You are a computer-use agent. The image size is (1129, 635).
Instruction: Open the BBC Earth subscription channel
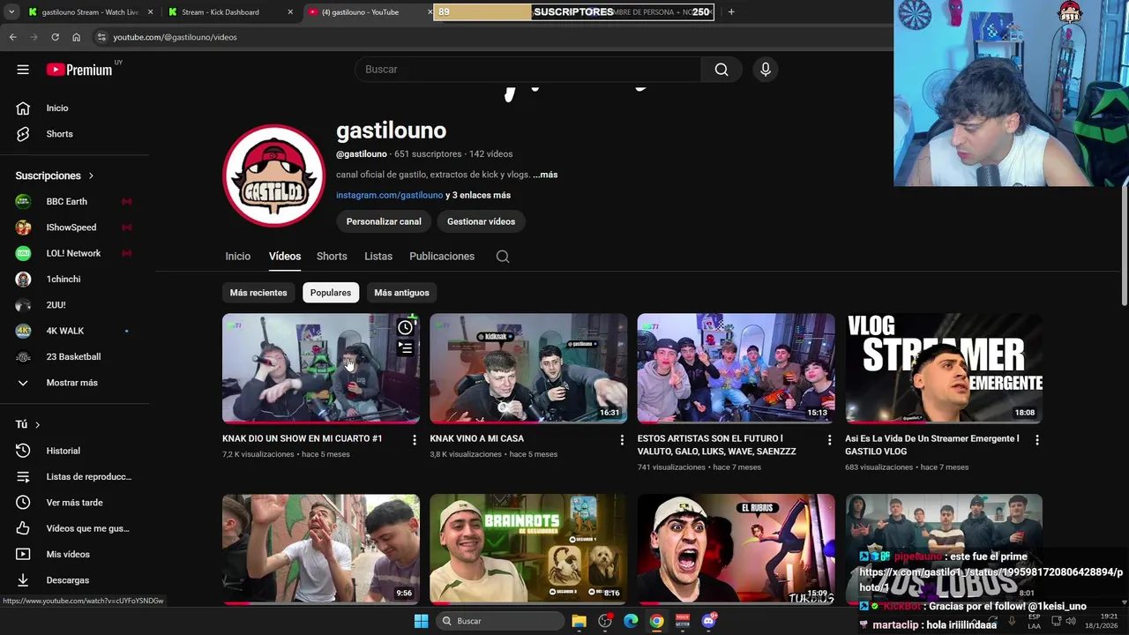[x=66, y=202]
